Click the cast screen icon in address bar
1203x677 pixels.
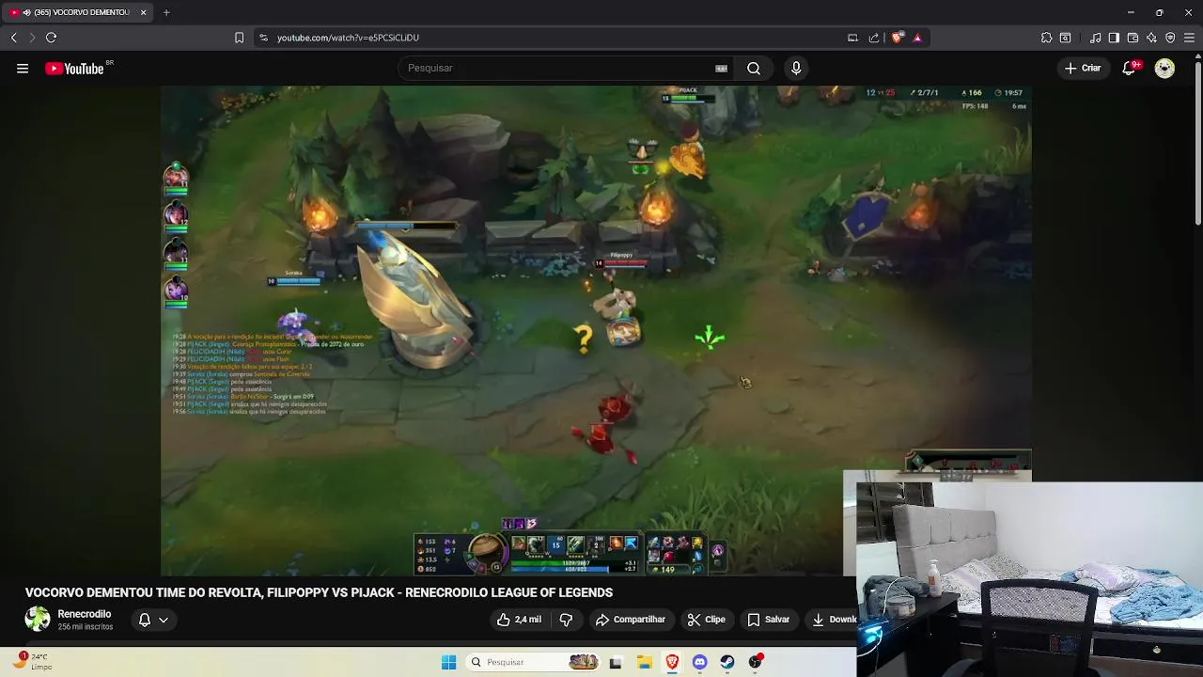tap(852, 38)
